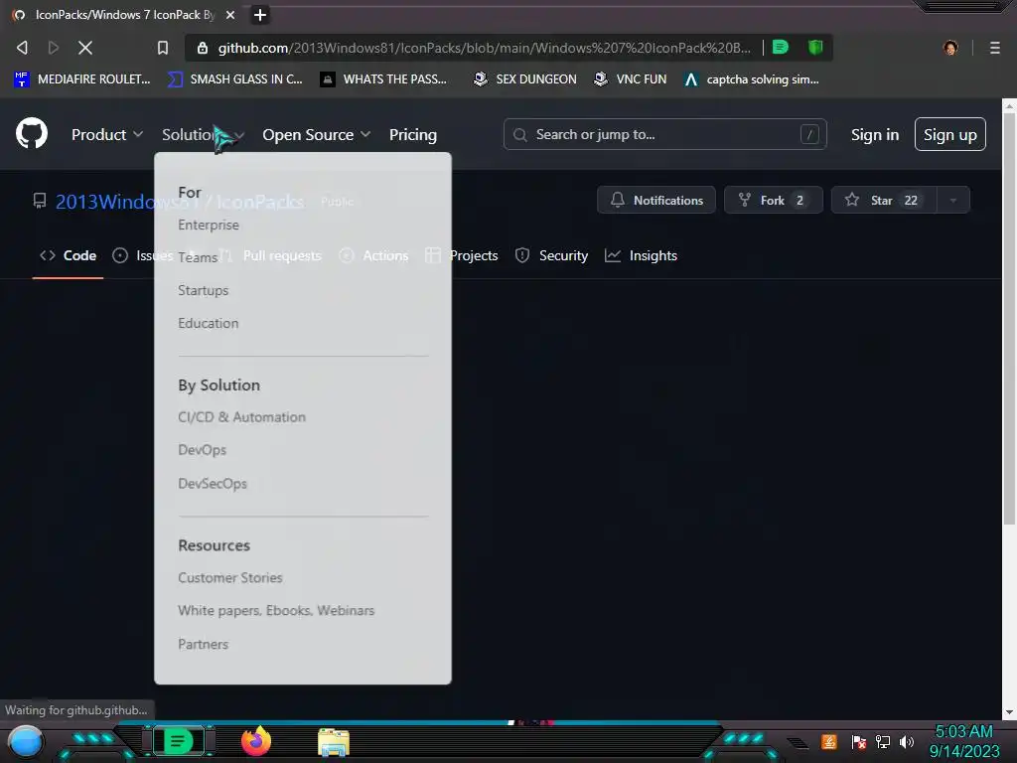Select Startups in the Solutions menu
The height and width of the screenshot is (763, 1017).
coord(203,290)
